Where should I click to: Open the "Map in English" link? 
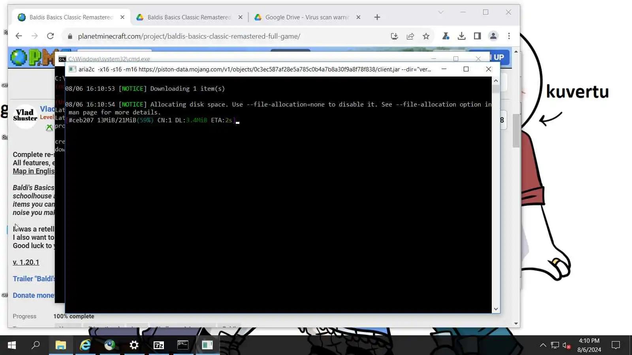[x=34, y=171]
